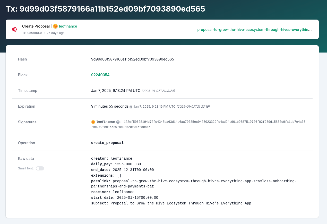
Task: Open block 92240354
Action: coord(100,75)
